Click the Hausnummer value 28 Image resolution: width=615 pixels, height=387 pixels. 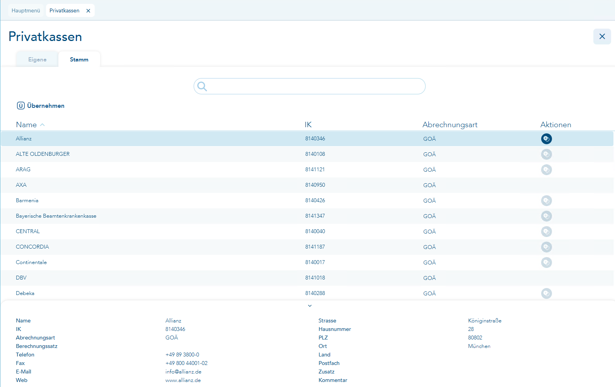click(471, 329)
